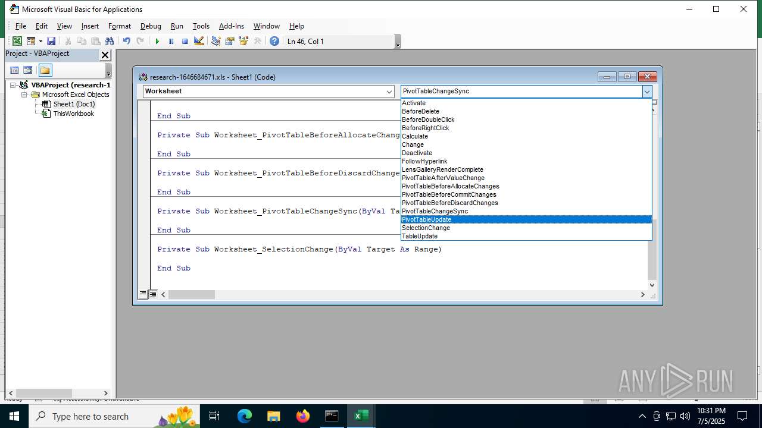
Task: Toggle Design Mode icon
Action: click(x=199, y=41)
